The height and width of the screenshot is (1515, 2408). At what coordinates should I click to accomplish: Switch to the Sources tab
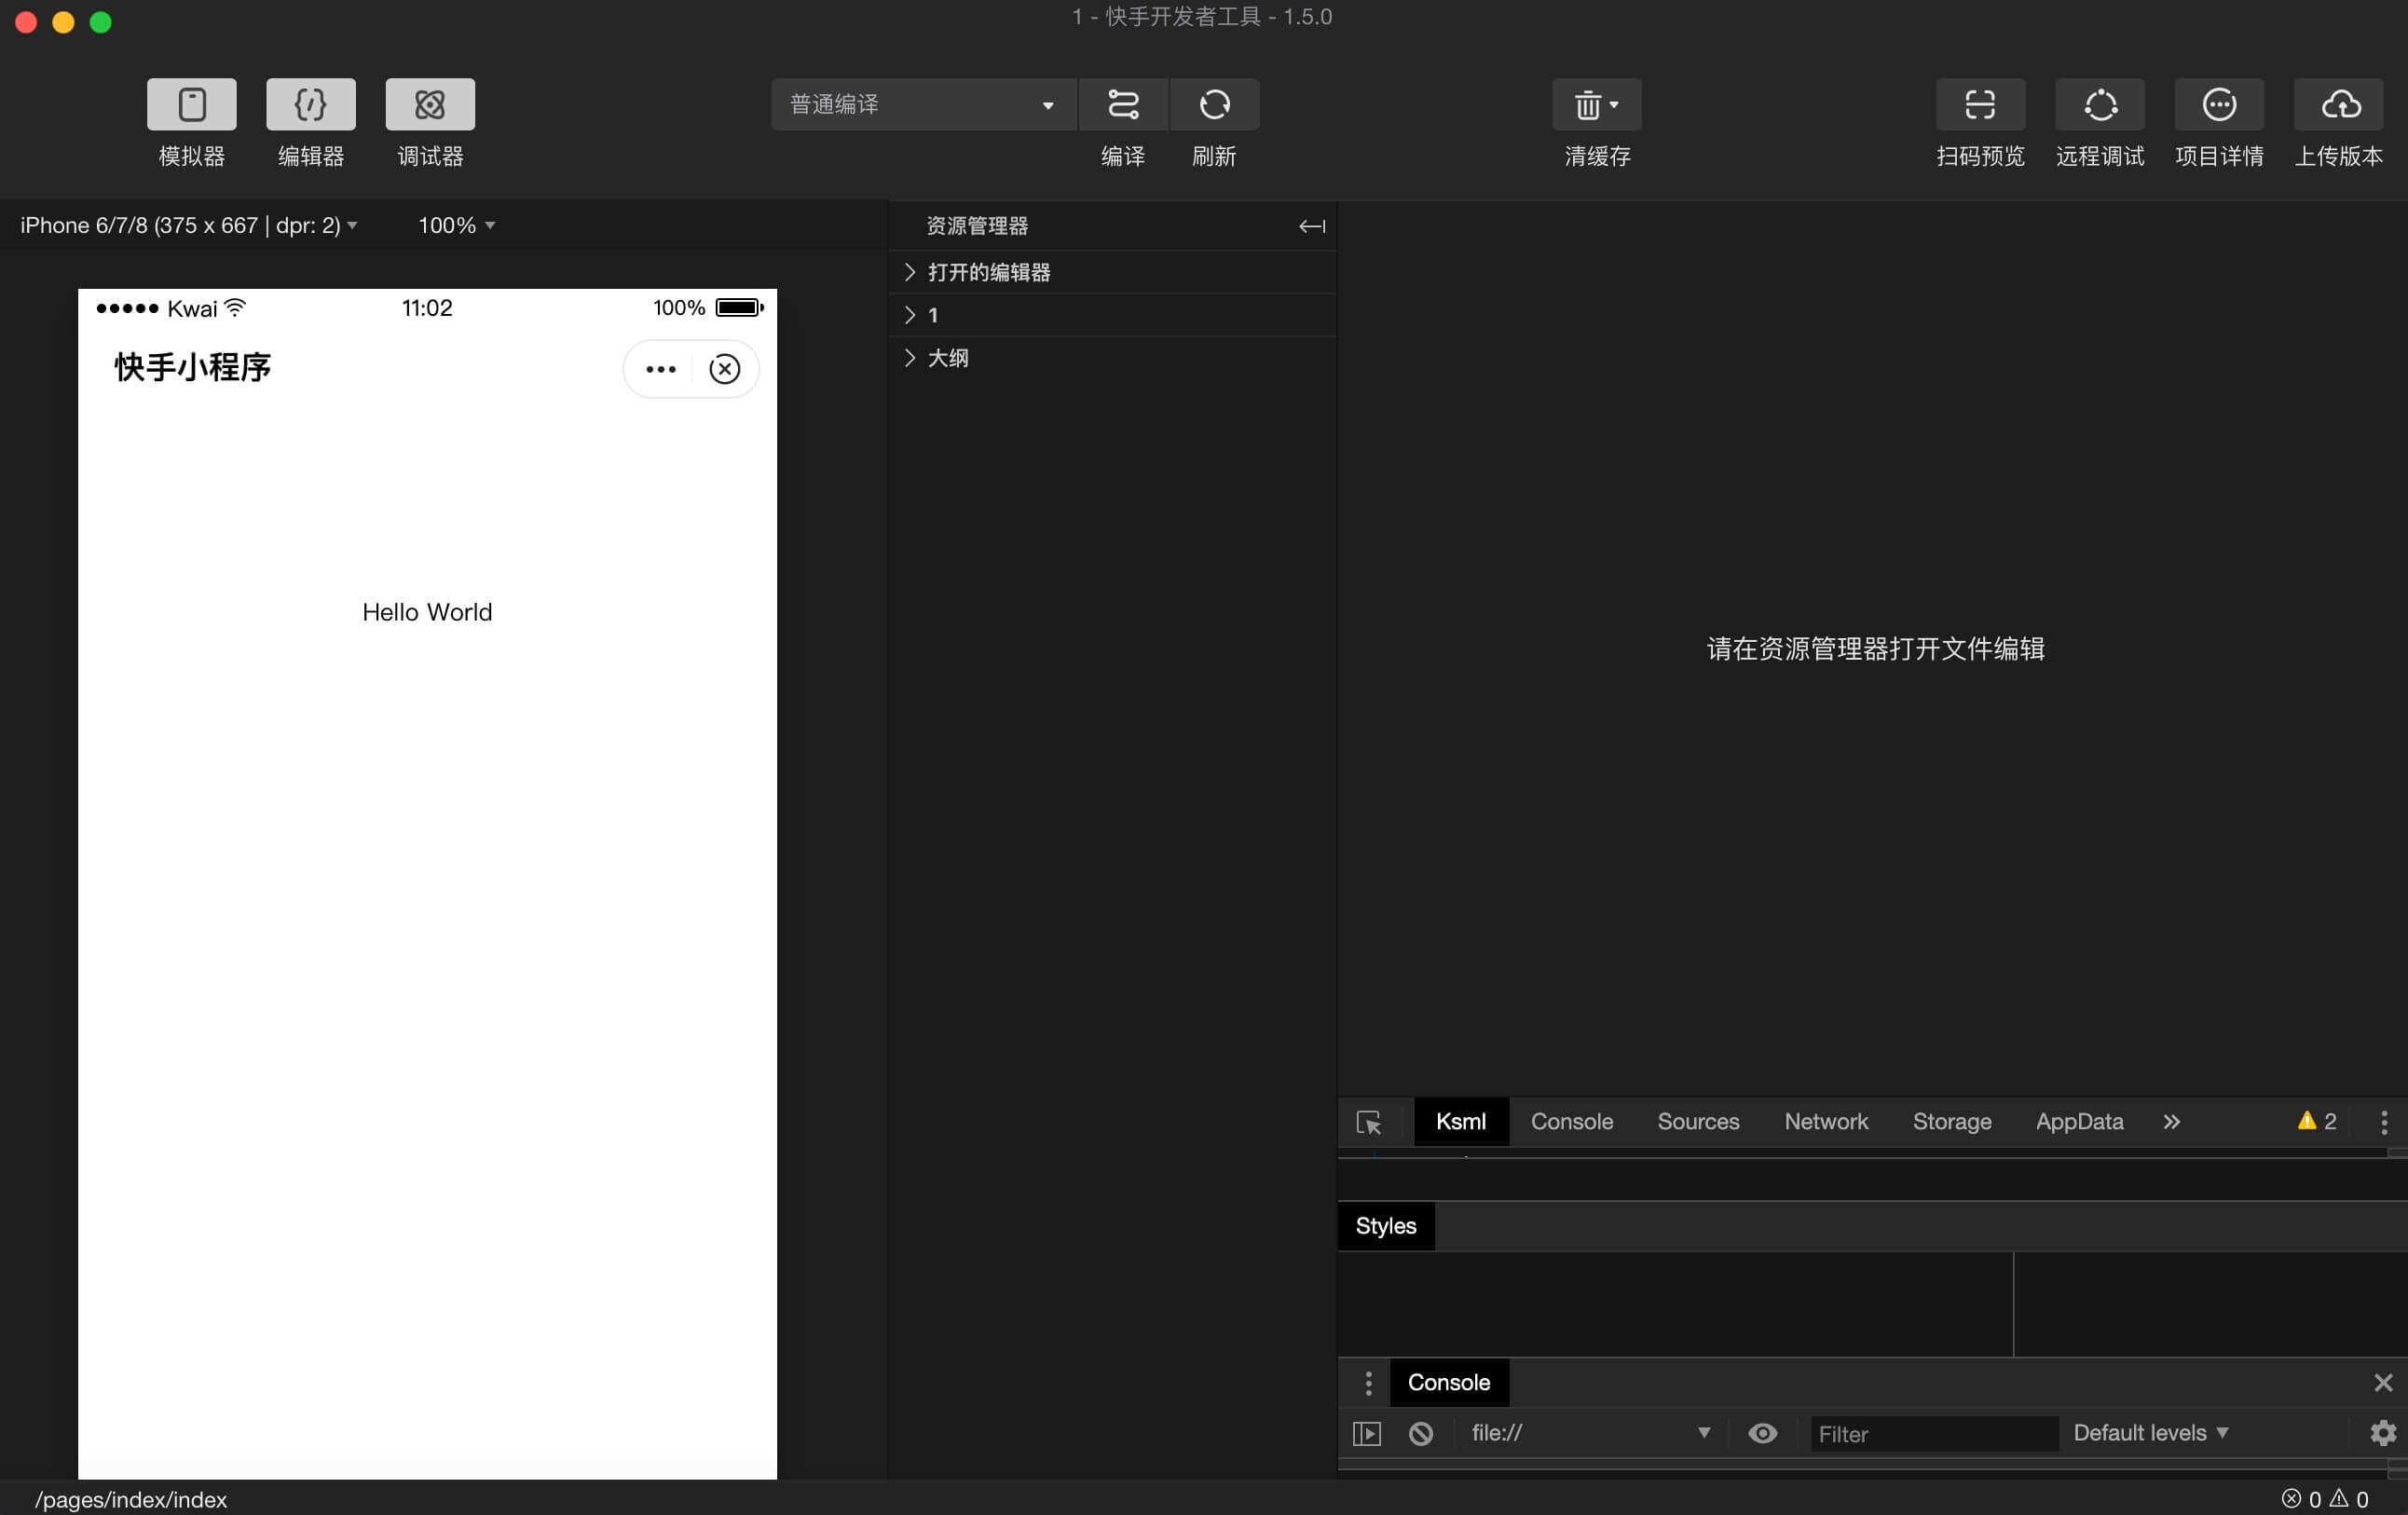tap(1698, 1122)
